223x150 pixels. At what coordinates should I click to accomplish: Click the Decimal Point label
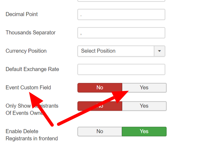pyautogui.click(x=22, y=14)
